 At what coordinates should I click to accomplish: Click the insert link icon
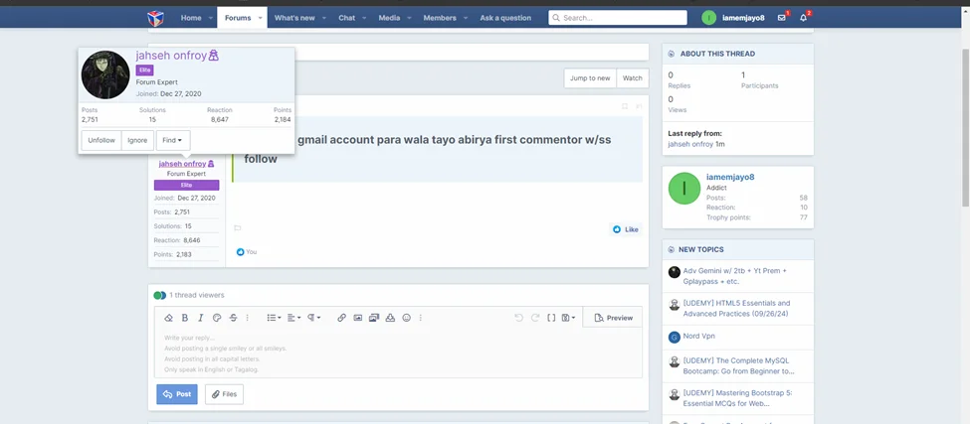341,318
